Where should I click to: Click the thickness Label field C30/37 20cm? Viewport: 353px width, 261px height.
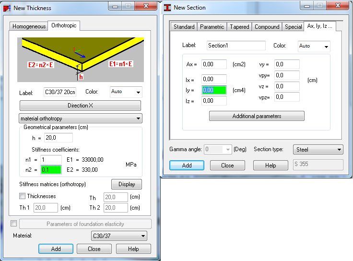[60, 92]
